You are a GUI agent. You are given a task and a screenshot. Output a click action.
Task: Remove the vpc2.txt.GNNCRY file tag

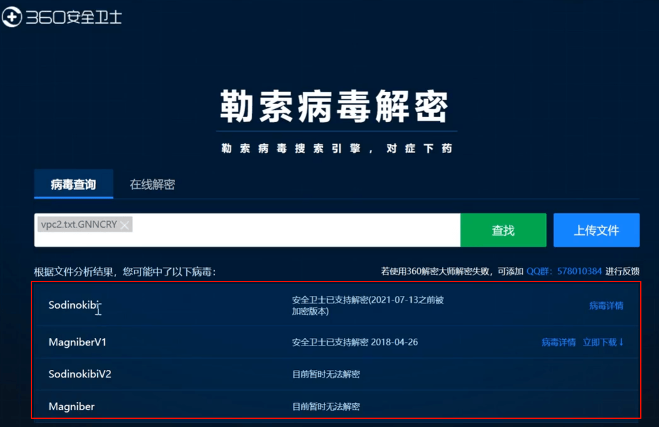coord(124,225)
